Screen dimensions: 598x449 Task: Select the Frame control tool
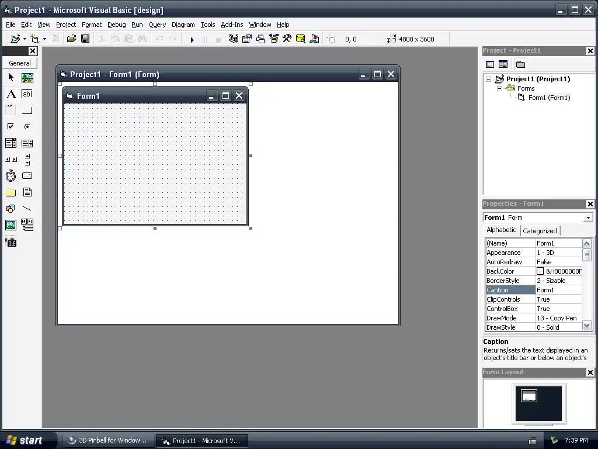11,110
